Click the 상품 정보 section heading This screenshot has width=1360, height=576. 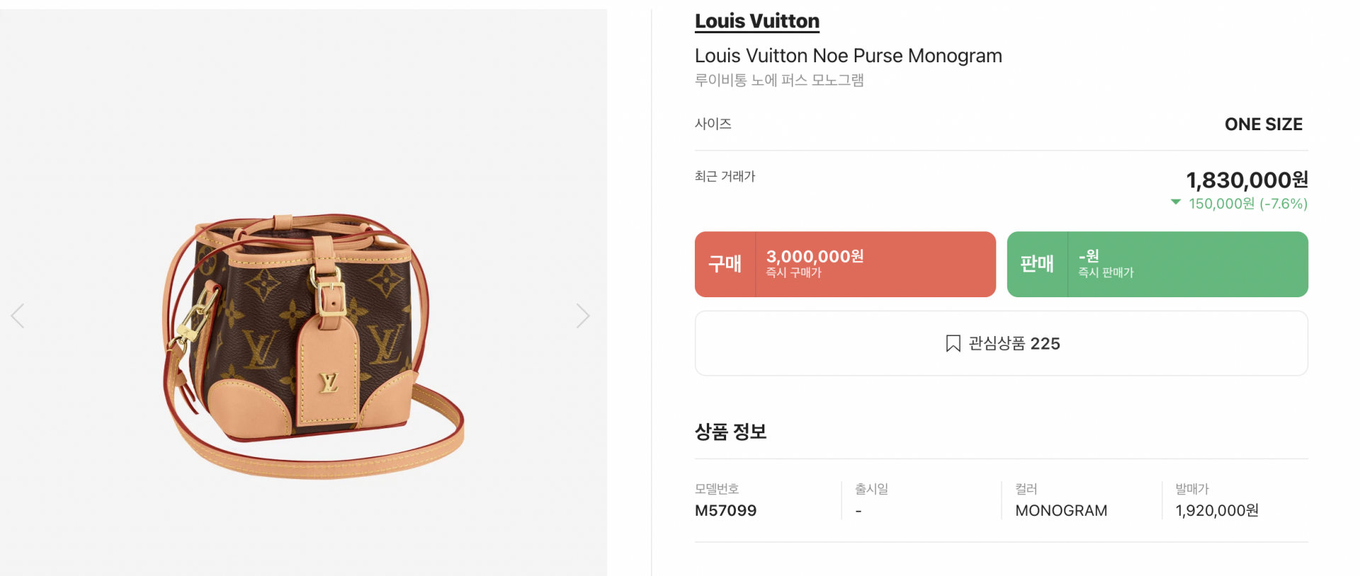pos(730,432)
